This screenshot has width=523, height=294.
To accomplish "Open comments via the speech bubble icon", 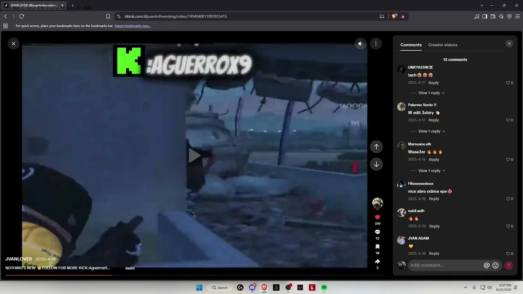I will tap(378, 232).
